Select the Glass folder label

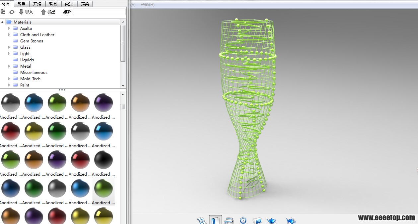coord(25,47)
